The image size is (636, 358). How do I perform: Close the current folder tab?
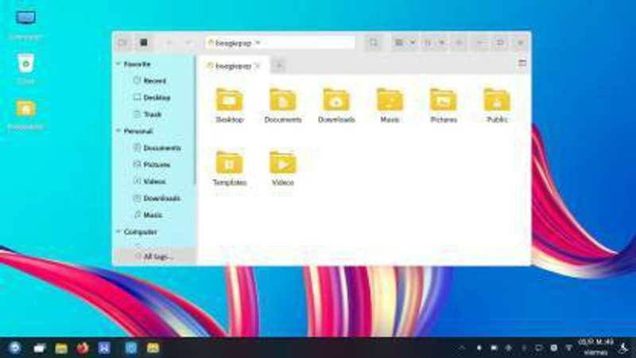click(x=258, y=65)
